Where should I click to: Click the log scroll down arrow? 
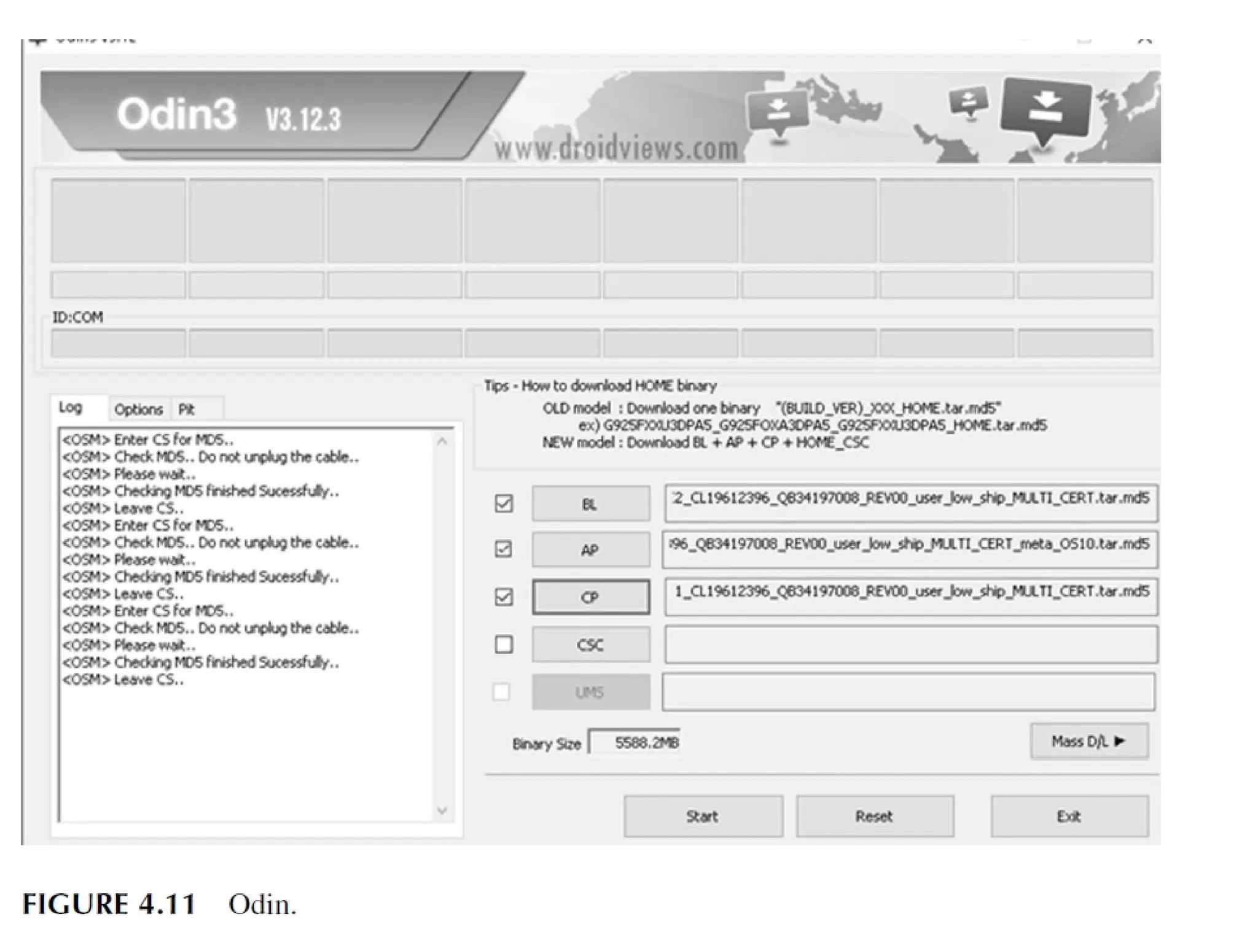click(442, 811)
